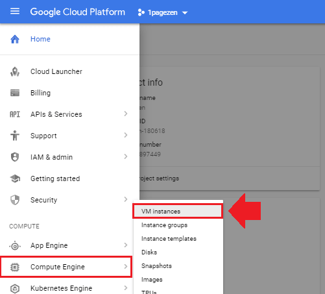325x294 pixels.
Task: Click the Support person icon
Action: coord(15,136)
